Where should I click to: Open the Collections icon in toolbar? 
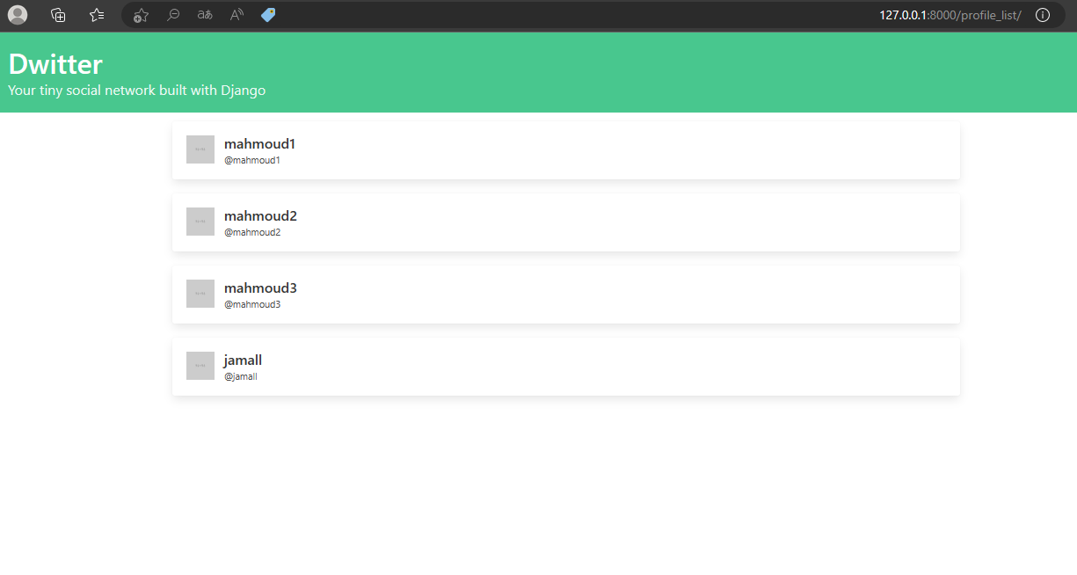tap(58, 15)
